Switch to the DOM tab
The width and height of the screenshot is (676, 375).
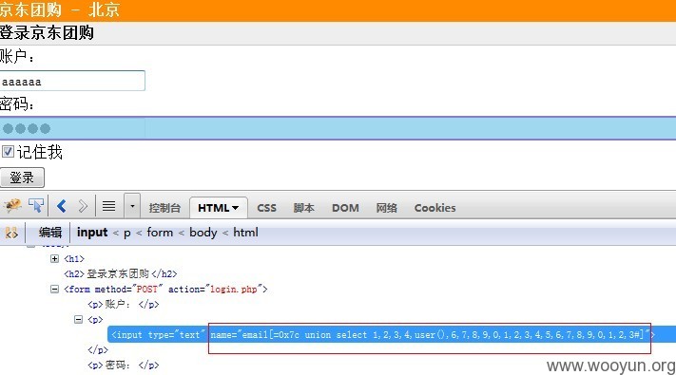(345, 208)
